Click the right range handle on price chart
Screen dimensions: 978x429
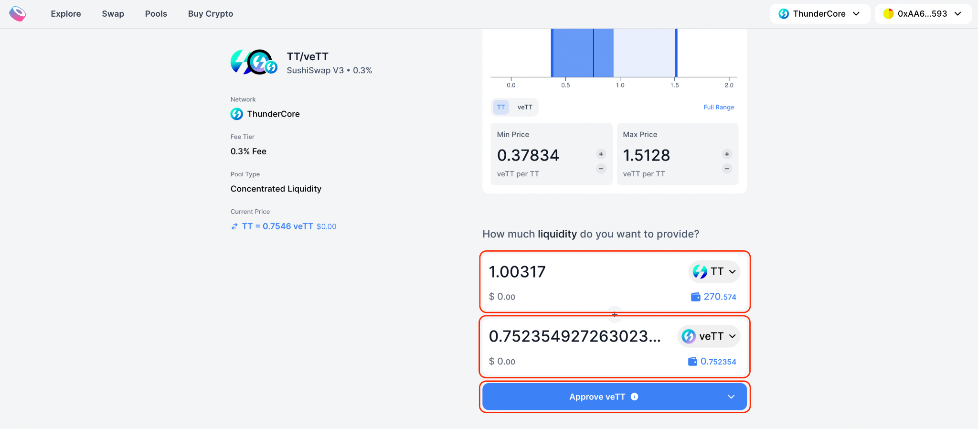click(676, 53)
